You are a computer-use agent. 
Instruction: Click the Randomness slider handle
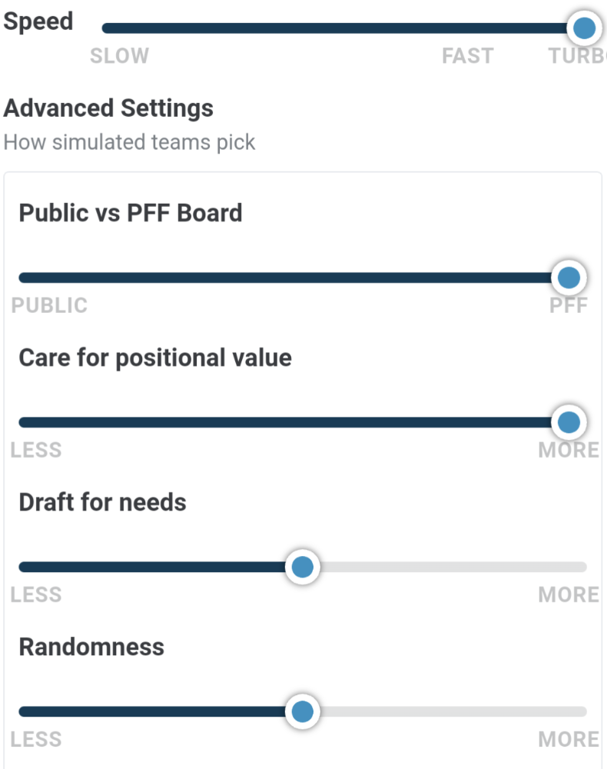[x=302, y=711]
